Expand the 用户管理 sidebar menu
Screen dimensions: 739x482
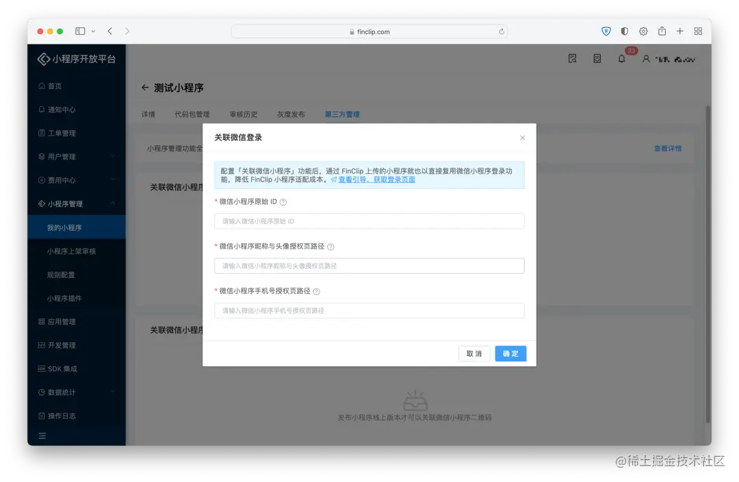77,157
